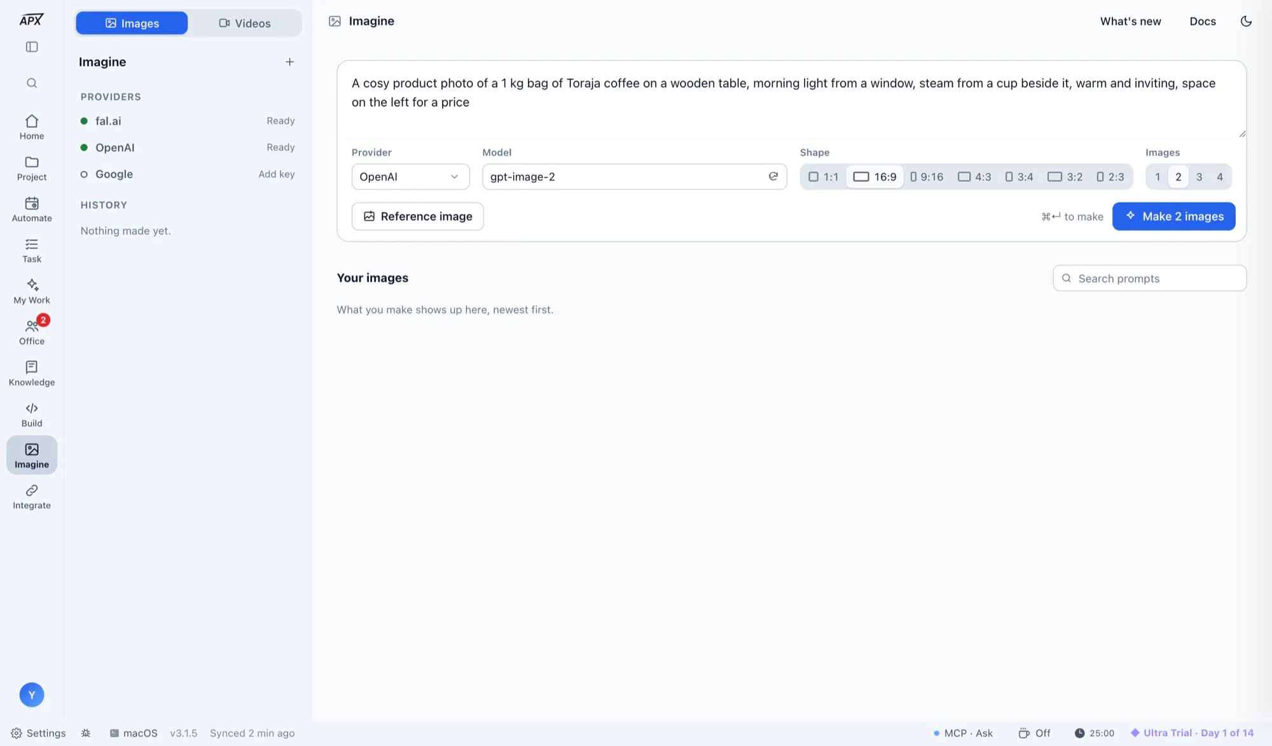Click the Reference image button
Image resolution: width=1272 pixels, height=746 pixels.
coord(417,216)
